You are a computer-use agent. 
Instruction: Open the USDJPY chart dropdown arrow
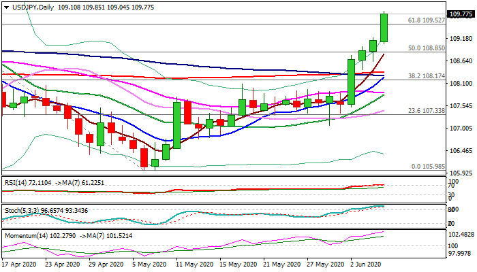click(x=6, y=7)
